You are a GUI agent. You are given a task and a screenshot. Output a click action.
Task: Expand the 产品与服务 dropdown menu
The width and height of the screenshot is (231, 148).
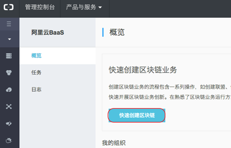pos(84,7)
